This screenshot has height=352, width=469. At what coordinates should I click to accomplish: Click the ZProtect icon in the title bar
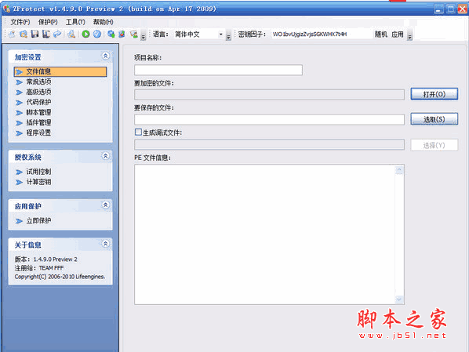6,9
